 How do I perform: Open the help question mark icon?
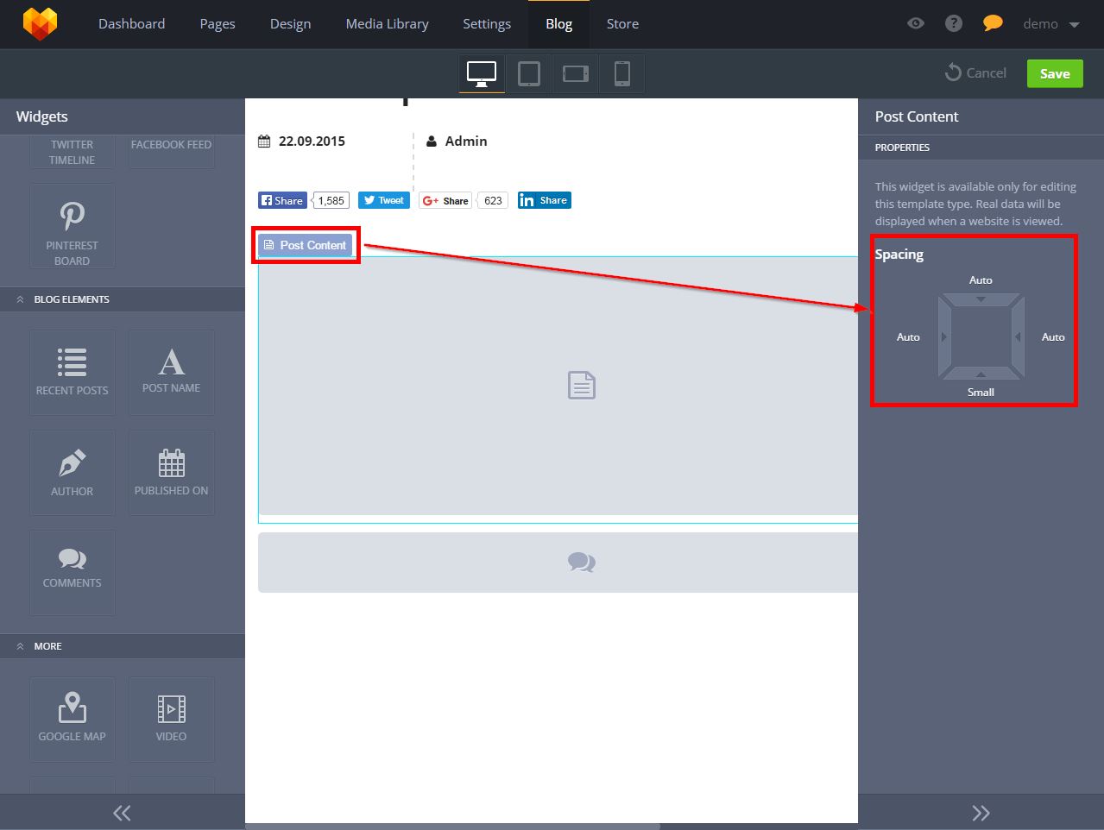click(954, 23)
